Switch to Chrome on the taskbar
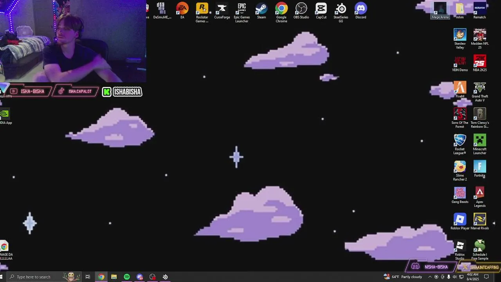501x282 pixels. click(101, 277)
